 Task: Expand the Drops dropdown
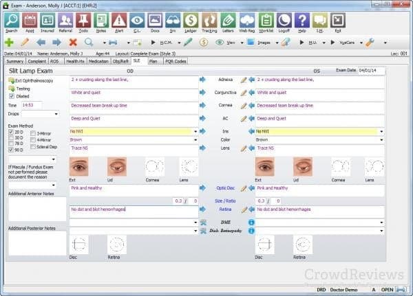click(x=56, y=113)
